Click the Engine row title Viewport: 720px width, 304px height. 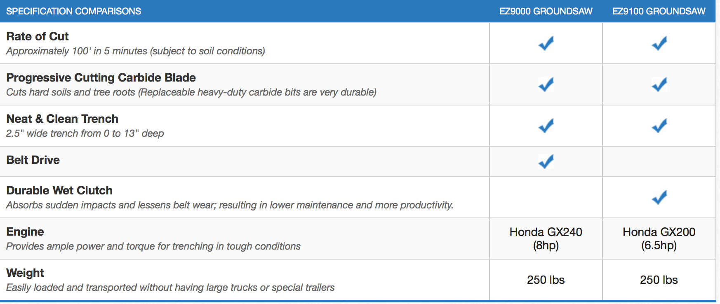25,232
